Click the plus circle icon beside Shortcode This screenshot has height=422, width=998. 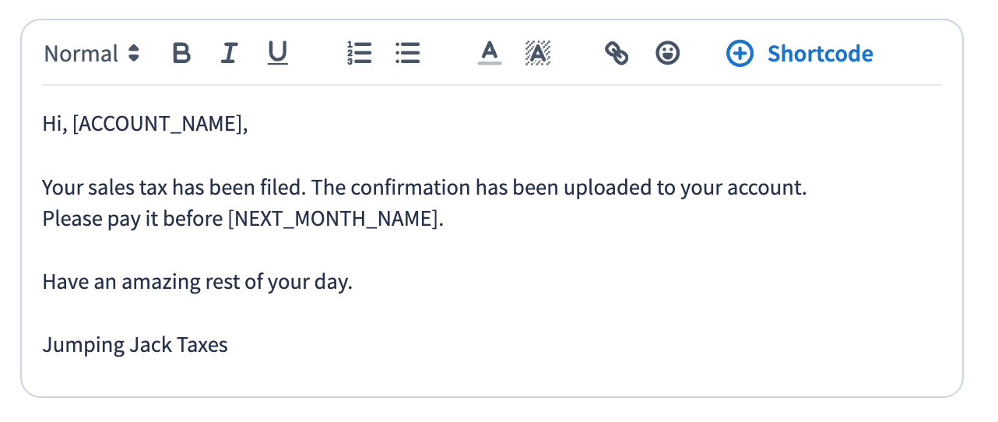tap(740, 54)
